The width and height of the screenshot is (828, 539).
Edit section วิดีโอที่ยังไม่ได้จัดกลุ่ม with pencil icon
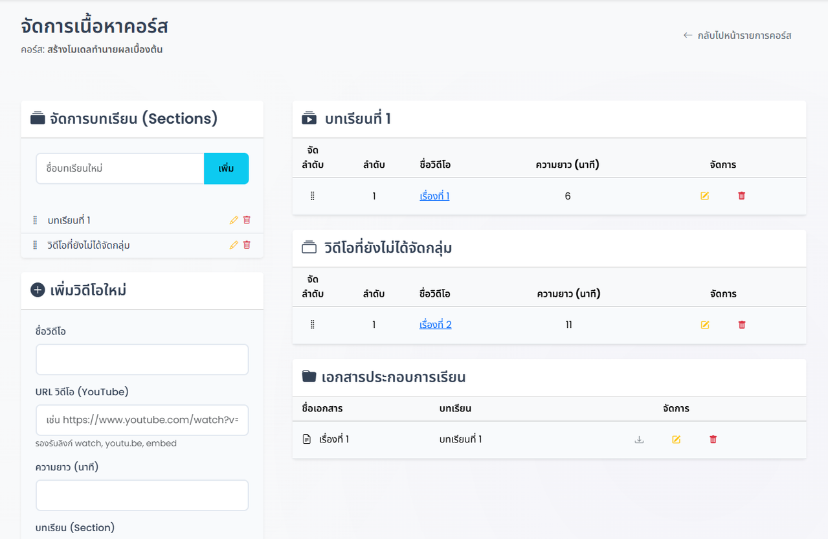pyautogui.click(x=234, y=245)
